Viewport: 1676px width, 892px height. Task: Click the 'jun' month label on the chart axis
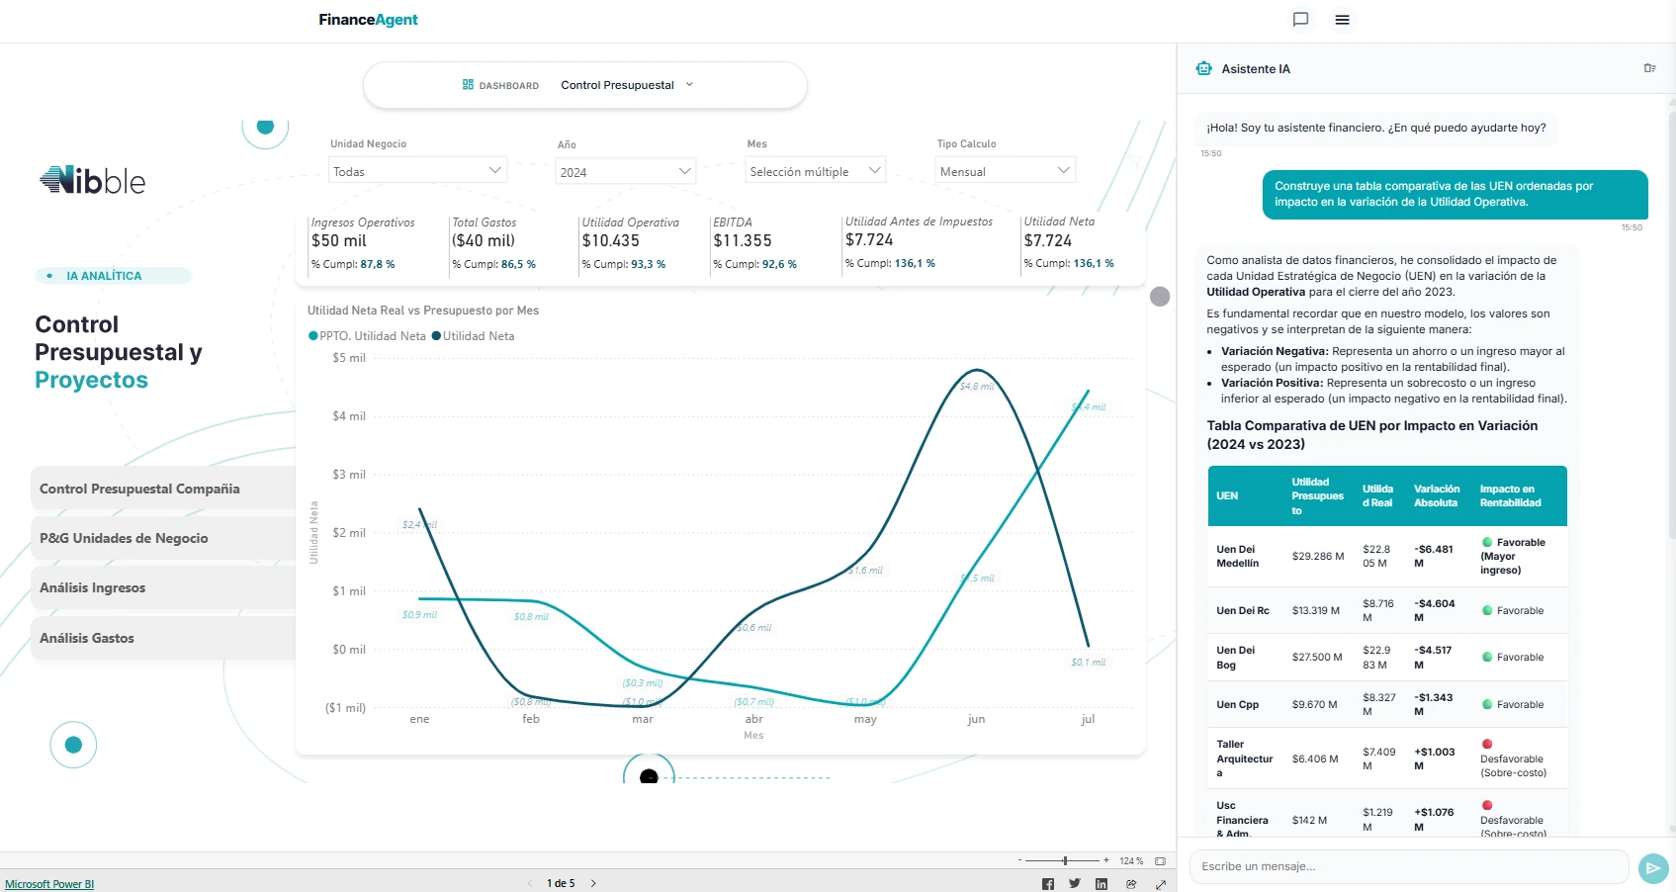tap(976, 719)
